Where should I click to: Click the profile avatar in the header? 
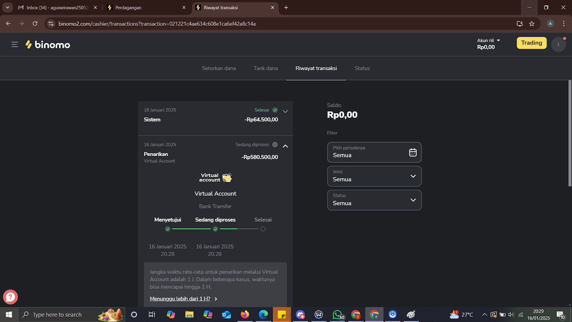click(558, 44)
